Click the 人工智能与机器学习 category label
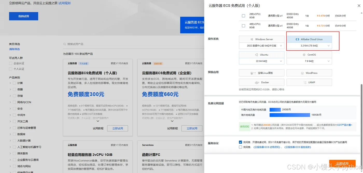The height and width of the screenshot is (173, 363). click(29, 147)
